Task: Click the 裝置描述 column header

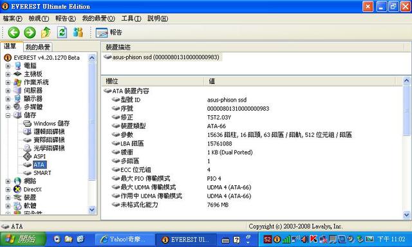Action: [253, 48]
